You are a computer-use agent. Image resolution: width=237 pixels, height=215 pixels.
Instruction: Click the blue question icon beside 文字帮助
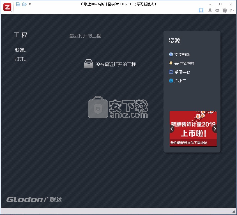click(x=171, y=54)
